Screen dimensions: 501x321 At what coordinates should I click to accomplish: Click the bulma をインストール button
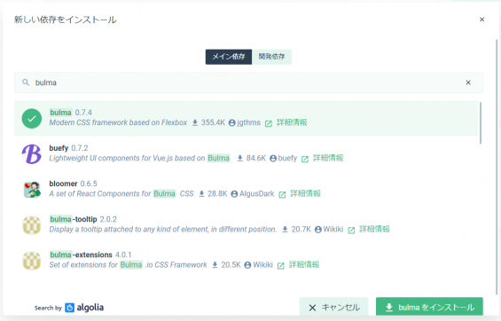[x=429, y=308]
